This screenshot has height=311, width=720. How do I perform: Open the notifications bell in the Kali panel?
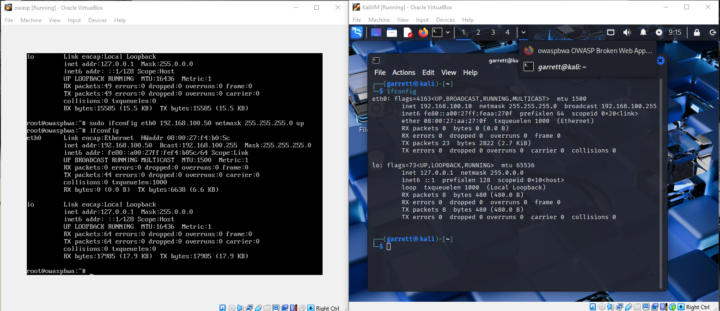pos(643,32)
